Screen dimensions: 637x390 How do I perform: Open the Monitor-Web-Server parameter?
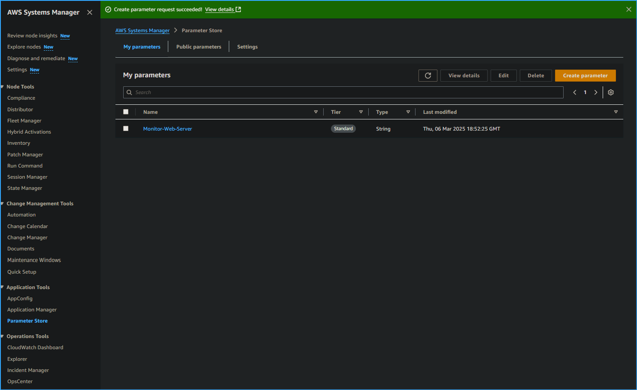coord(167,128)
